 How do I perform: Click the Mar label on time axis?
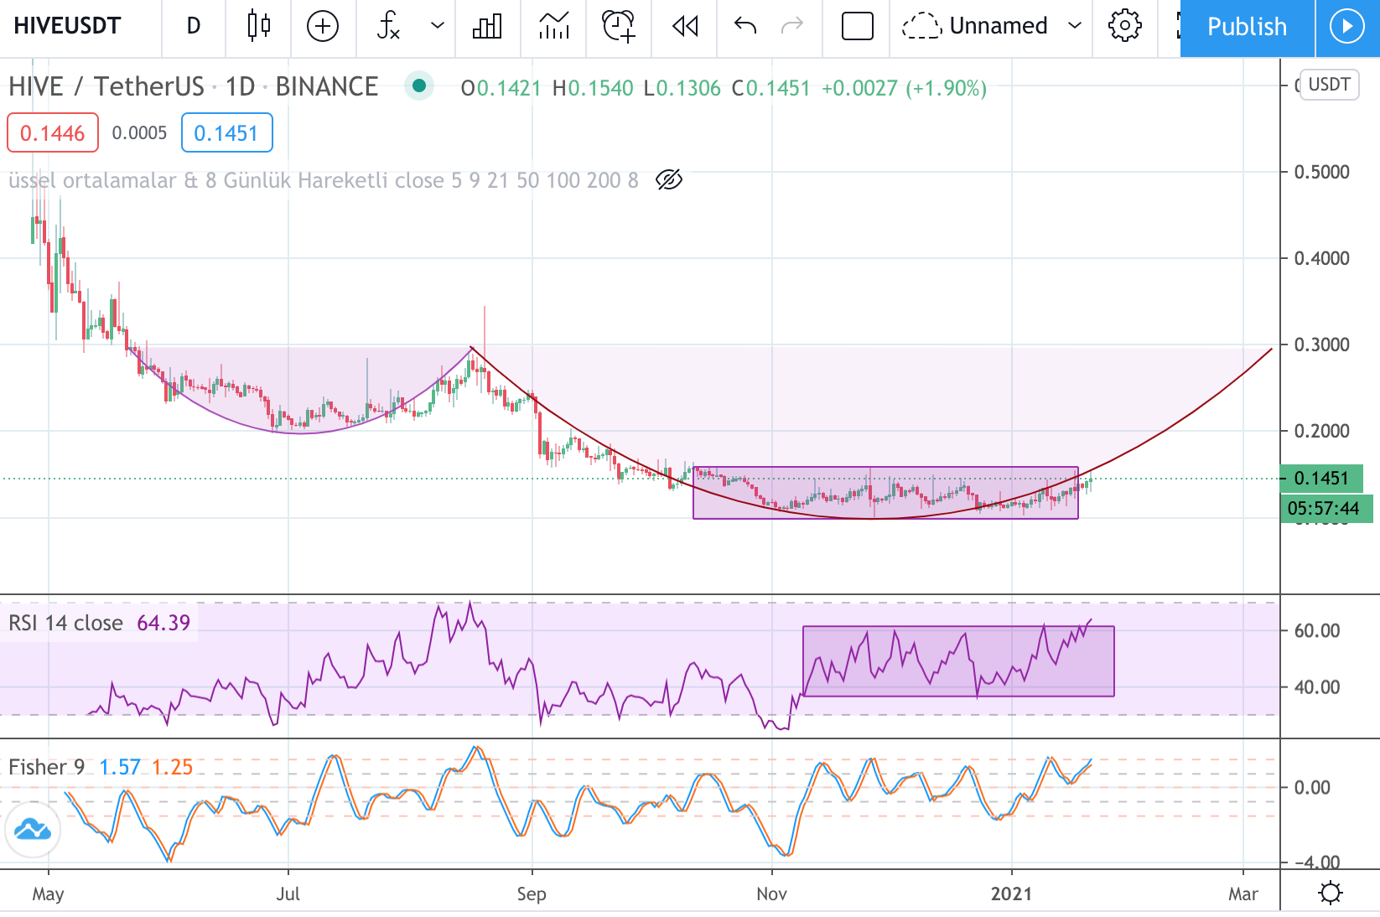tap(1243, 894)
